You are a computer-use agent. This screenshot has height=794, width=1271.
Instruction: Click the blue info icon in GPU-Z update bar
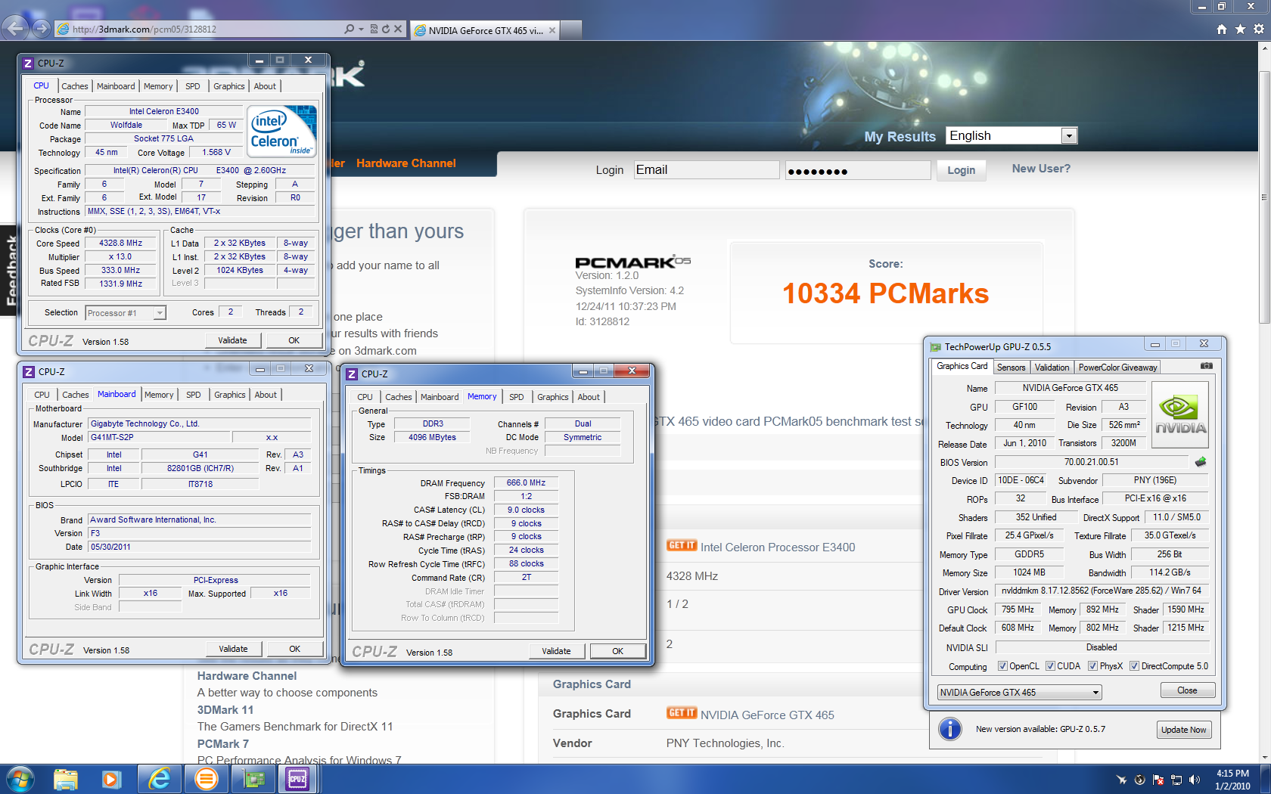tap(949, 729)
